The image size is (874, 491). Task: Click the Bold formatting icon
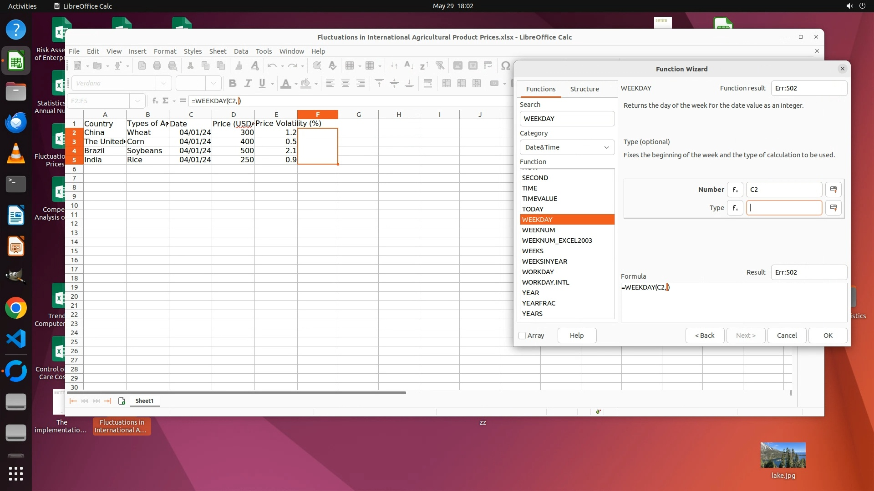[233, 83]
